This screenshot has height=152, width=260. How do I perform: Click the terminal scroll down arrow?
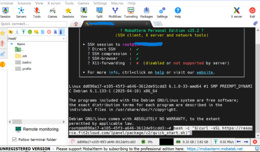click(258, 135)
